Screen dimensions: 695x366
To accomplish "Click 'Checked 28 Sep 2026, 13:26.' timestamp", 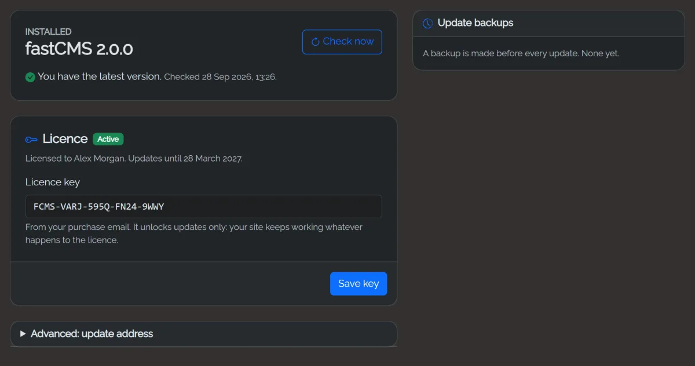I will pyautogui.click(x=221, y=77).
